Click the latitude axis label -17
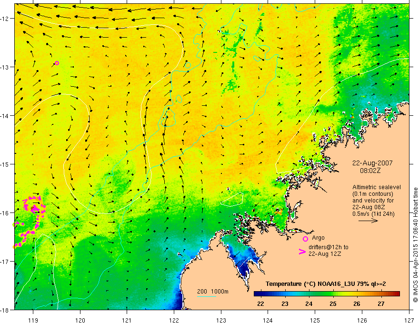This screenshot has width=419, height=324. 5,261
